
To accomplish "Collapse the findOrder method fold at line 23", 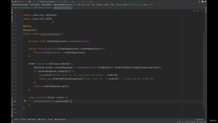I will [22, 64].
